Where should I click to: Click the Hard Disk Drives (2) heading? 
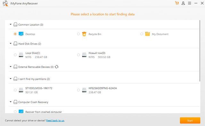30,44
